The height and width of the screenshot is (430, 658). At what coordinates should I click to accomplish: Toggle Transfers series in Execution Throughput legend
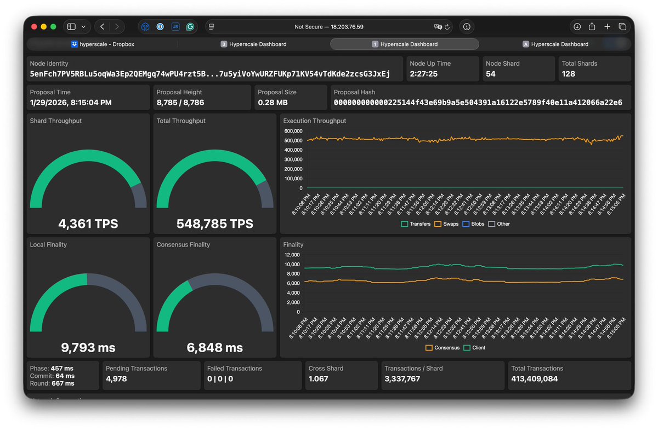pos(416,224)
